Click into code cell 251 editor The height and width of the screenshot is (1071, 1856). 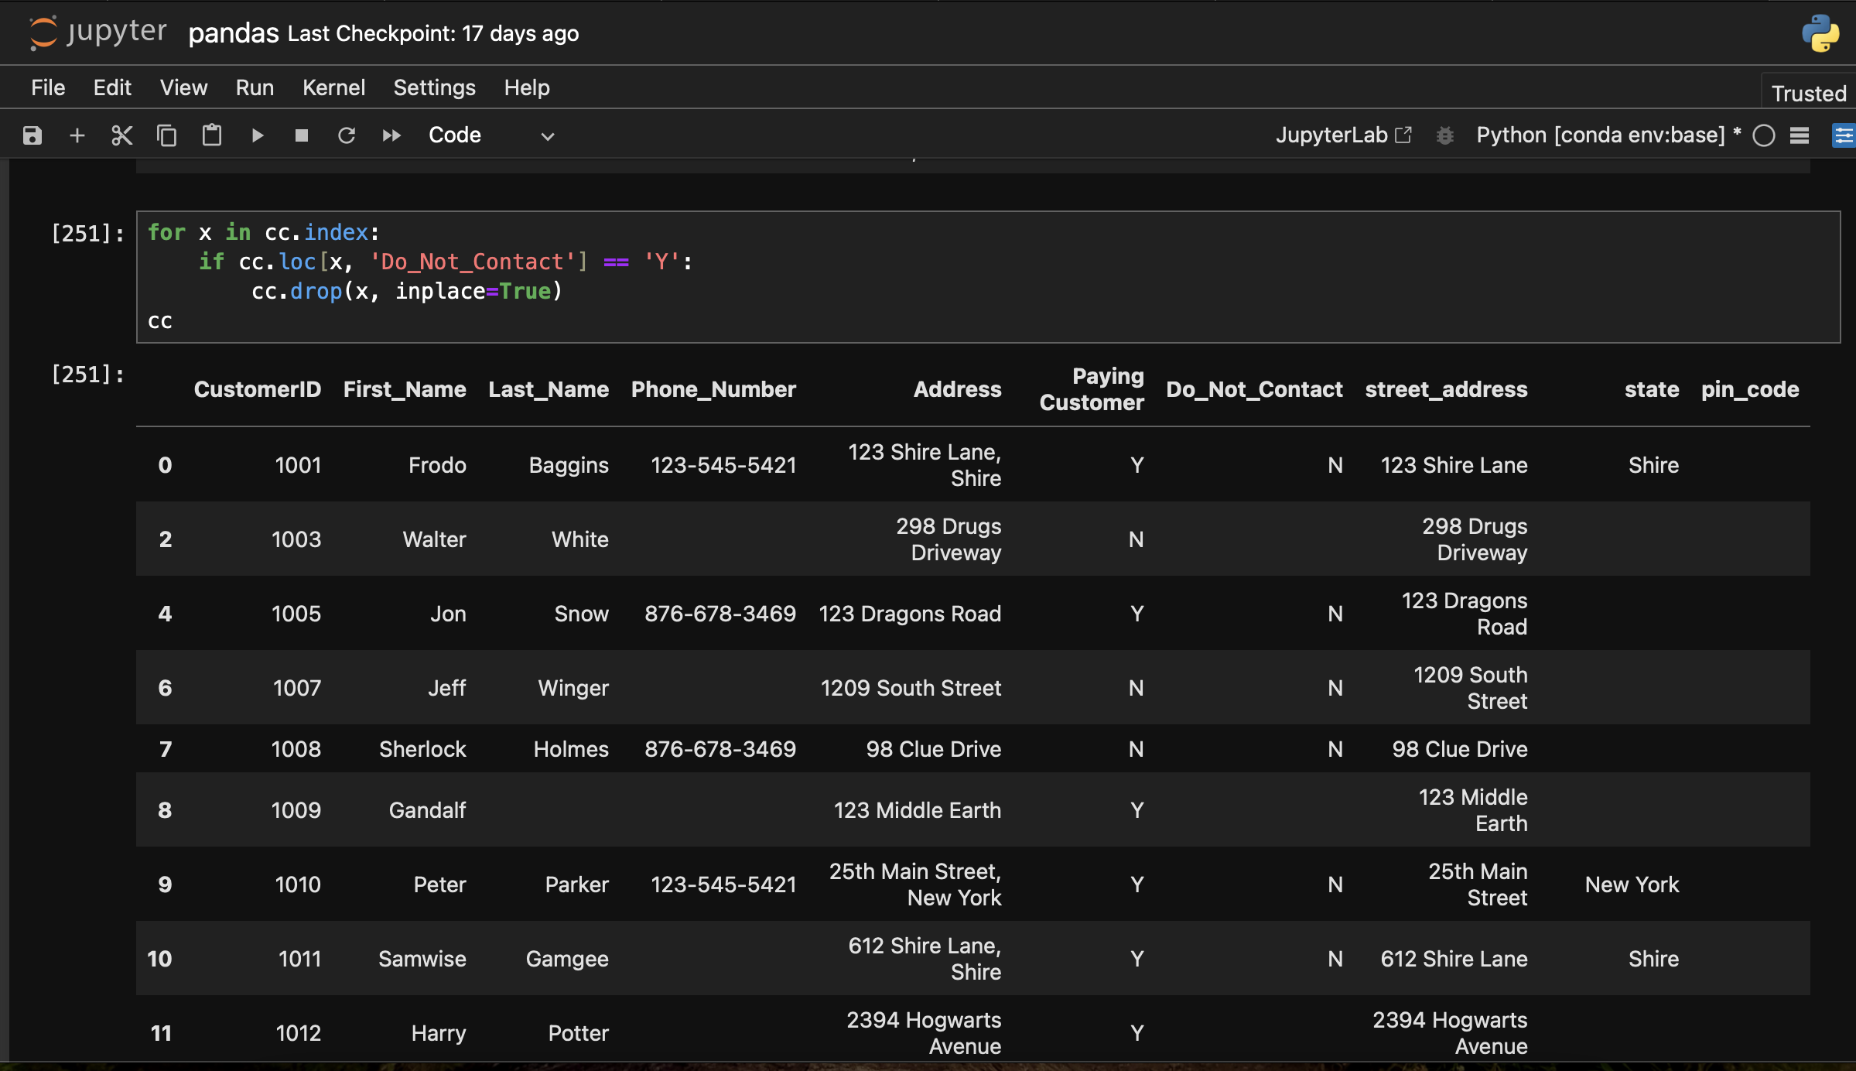tap(988, 276)
